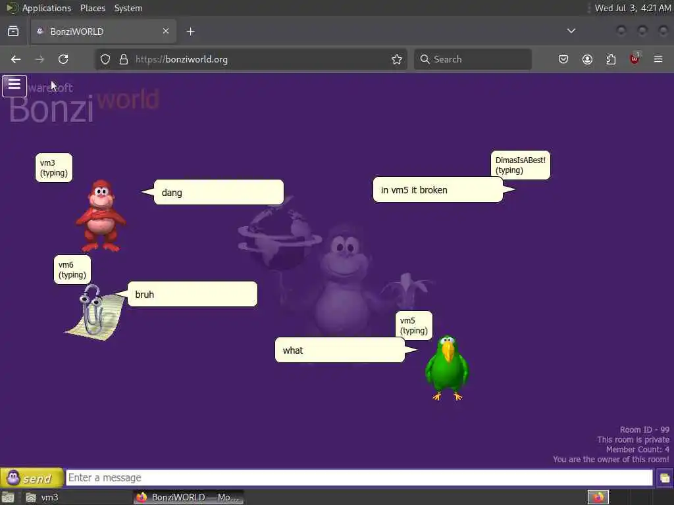Reload the current page
The image size is (674, 505).
coord(63,59)
